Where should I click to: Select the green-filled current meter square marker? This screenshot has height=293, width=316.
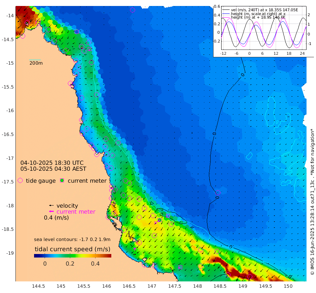point(160,220)
